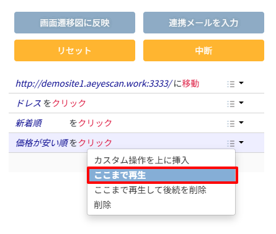
Task: Open the dropdown arrow on the 価格が安い順 row
Action: pyautogui.click(x=241, y=142)
